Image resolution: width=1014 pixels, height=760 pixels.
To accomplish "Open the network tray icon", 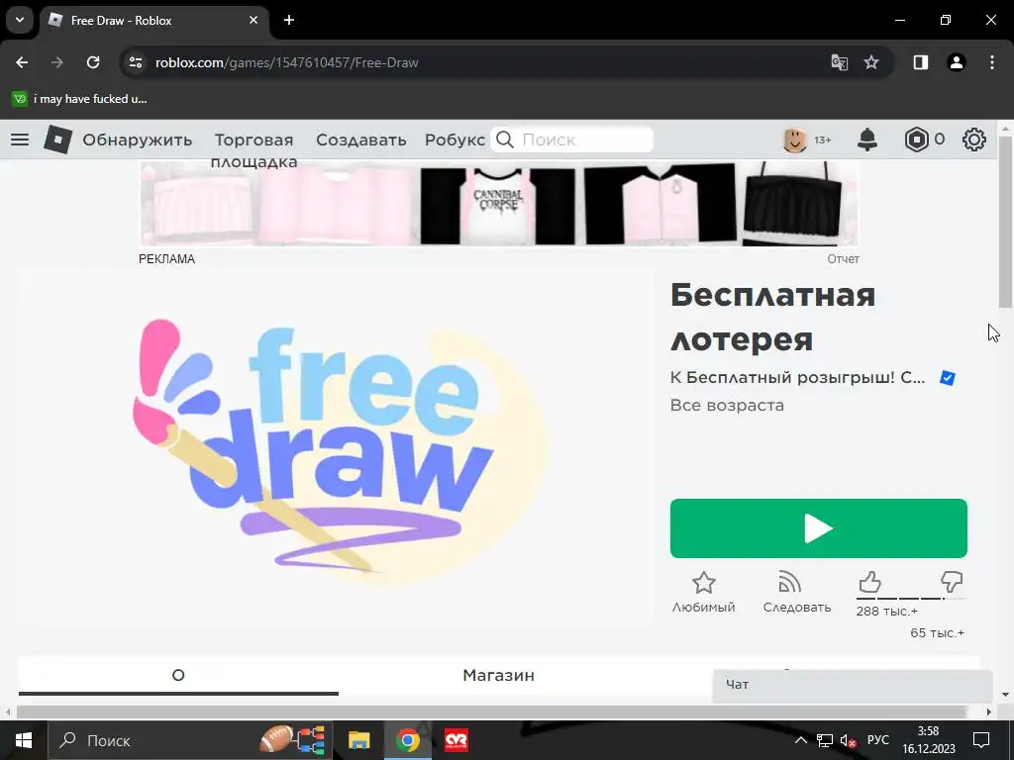I will 825,740.
